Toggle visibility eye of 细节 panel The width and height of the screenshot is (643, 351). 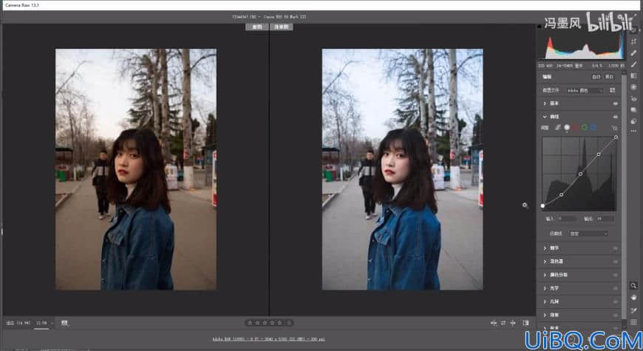(615, 248)
